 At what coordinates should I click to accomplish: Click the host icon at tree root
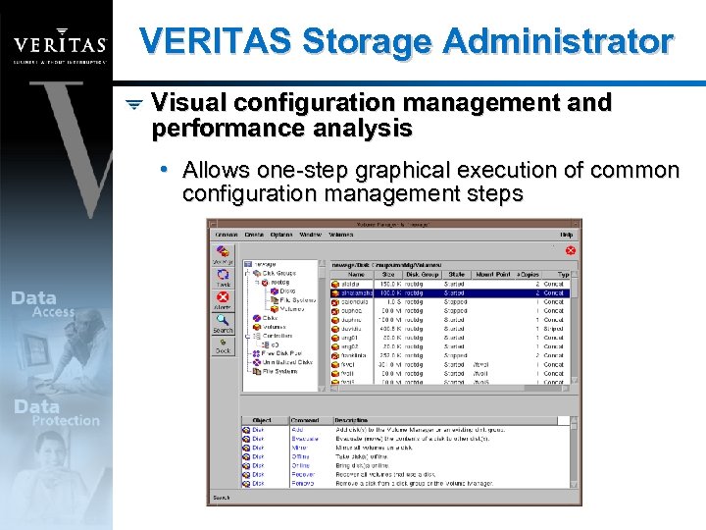point(248,265)
